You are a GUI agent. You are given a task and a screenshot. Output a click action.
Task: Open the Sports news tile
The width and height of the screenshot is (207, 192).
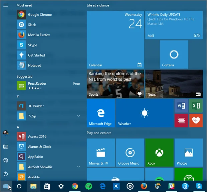(x=116, y=84)
